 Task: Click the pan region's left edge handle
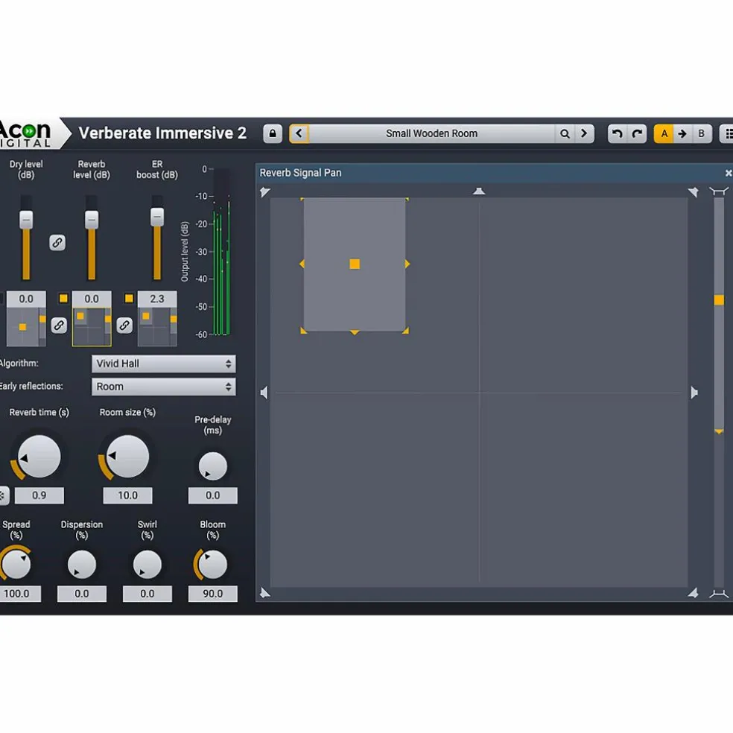302,264
